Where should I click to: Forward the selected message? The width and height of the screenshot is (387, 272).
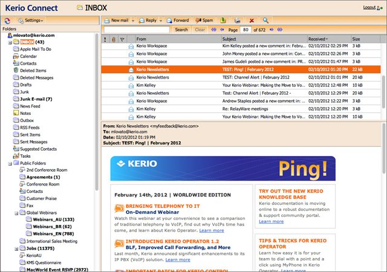(x=178, y=21)
